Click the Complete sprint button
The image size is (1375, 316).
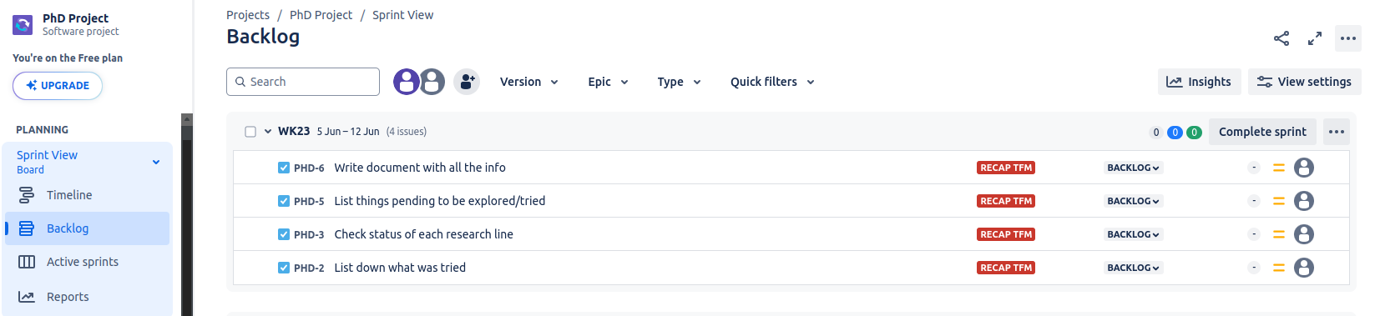pos(1262,132)
